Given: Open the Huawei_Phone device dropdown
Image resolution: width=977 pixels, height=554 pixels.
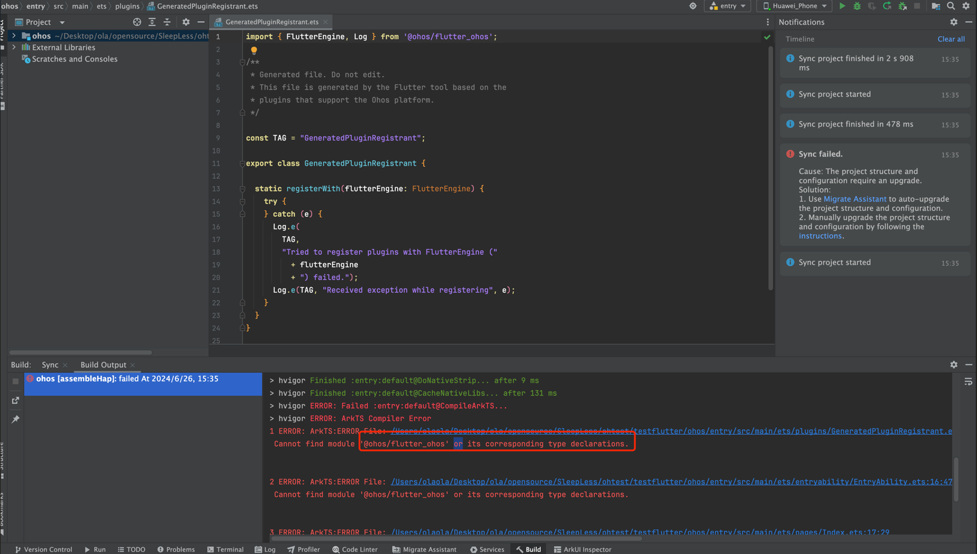Looking at the screenshot, I should point(794,6).
